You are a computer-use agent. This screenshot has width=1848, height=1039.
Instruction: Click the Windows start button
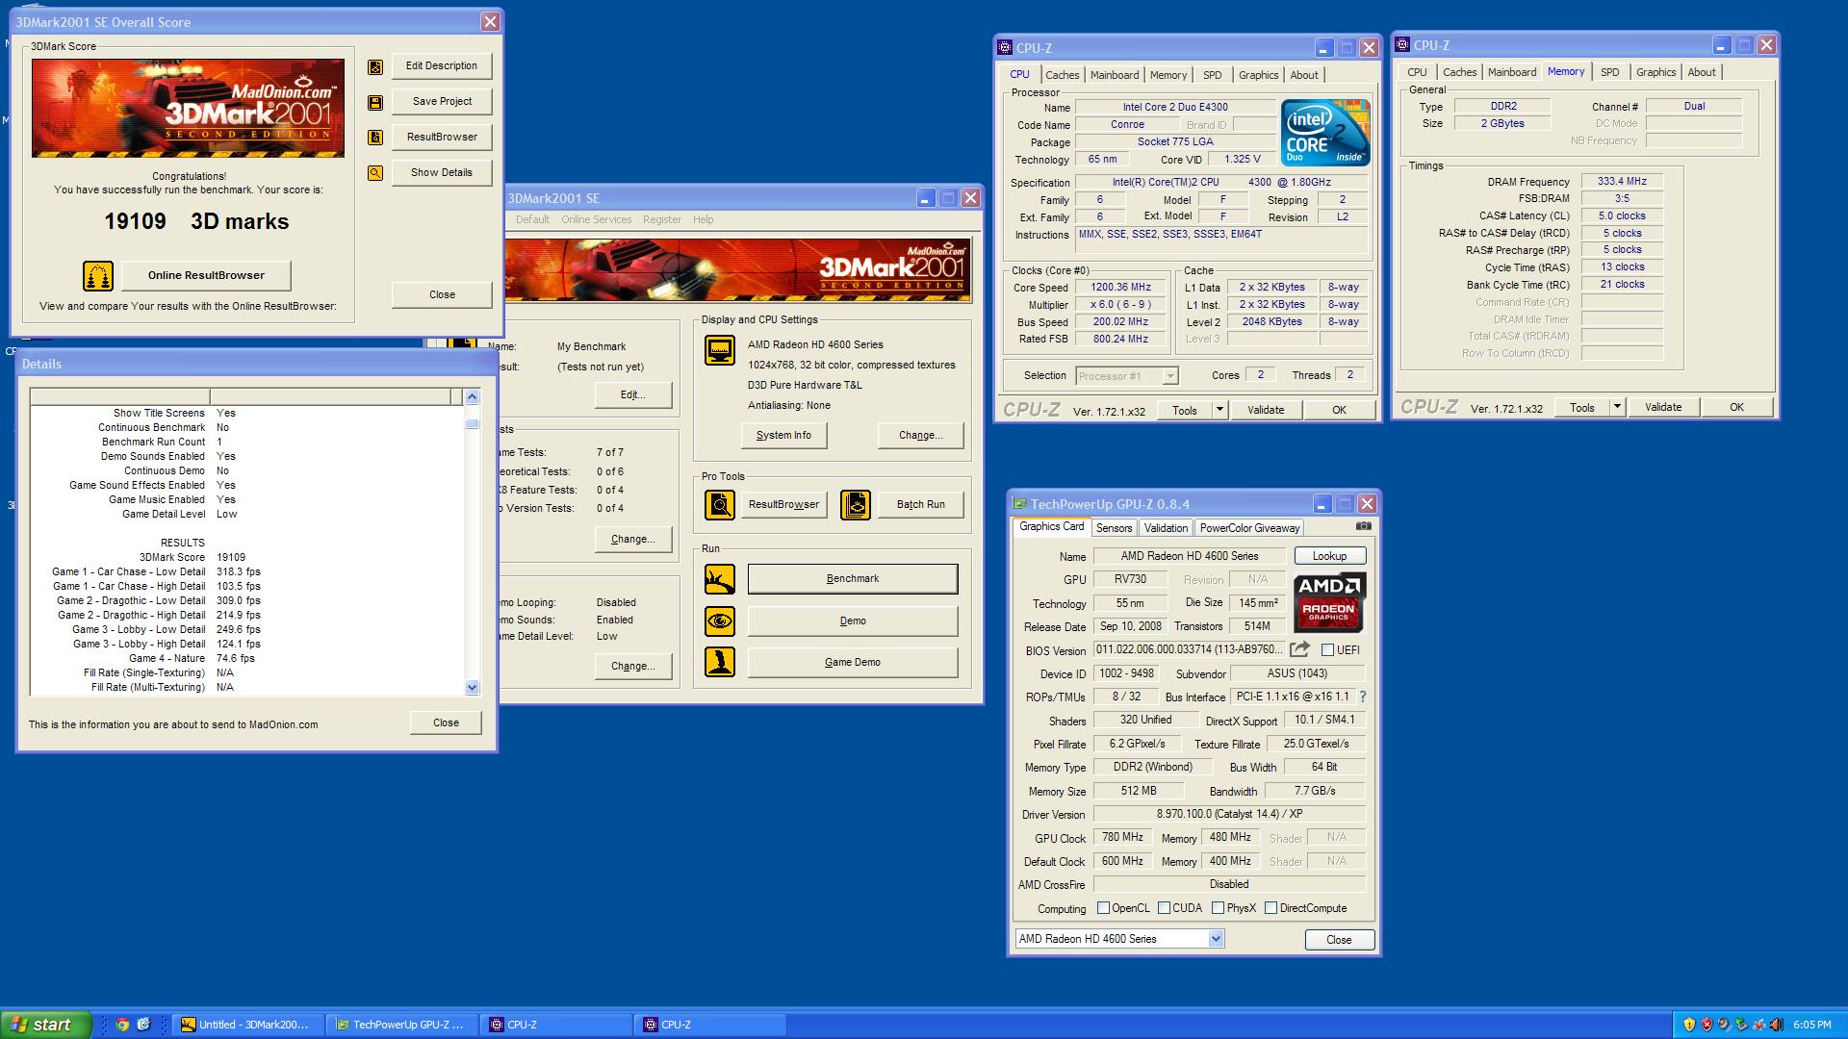point(45,1025)
